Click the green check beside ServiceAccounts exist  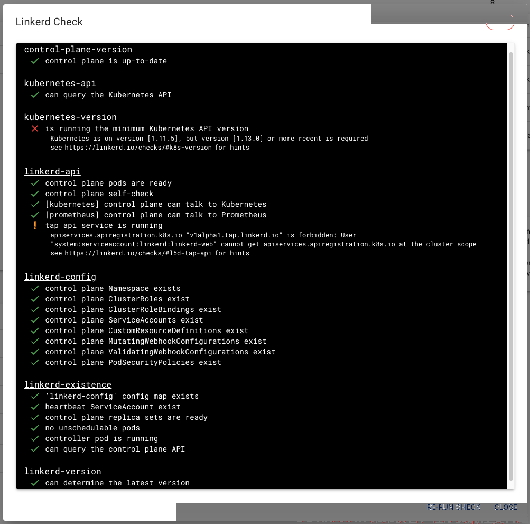(x=35, y=320)
